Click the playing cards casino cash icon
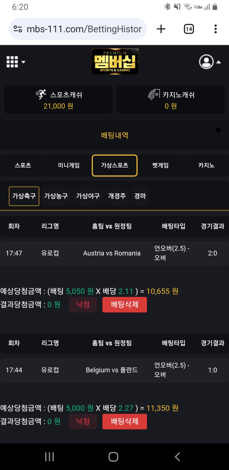The width and height of the screenshot is (229, 470). [x=153, y=95]
